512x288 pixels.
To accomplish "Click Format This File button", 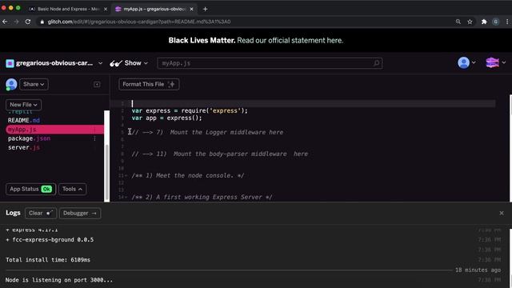I will (149, 84).
